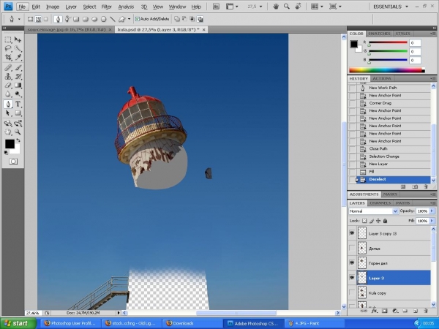This screenshot has height=329, width=439.
Task: Select the Magic Wand tool
Action: tap(18, 49)
